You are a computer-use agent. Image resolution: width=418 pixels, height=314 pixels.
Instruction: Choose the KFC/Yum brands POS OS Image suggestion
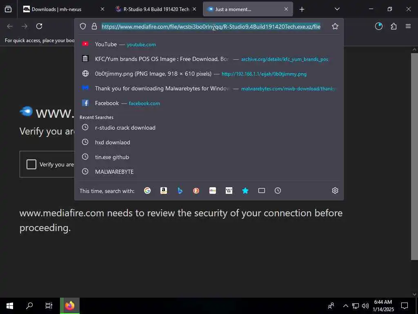point(209,59)
